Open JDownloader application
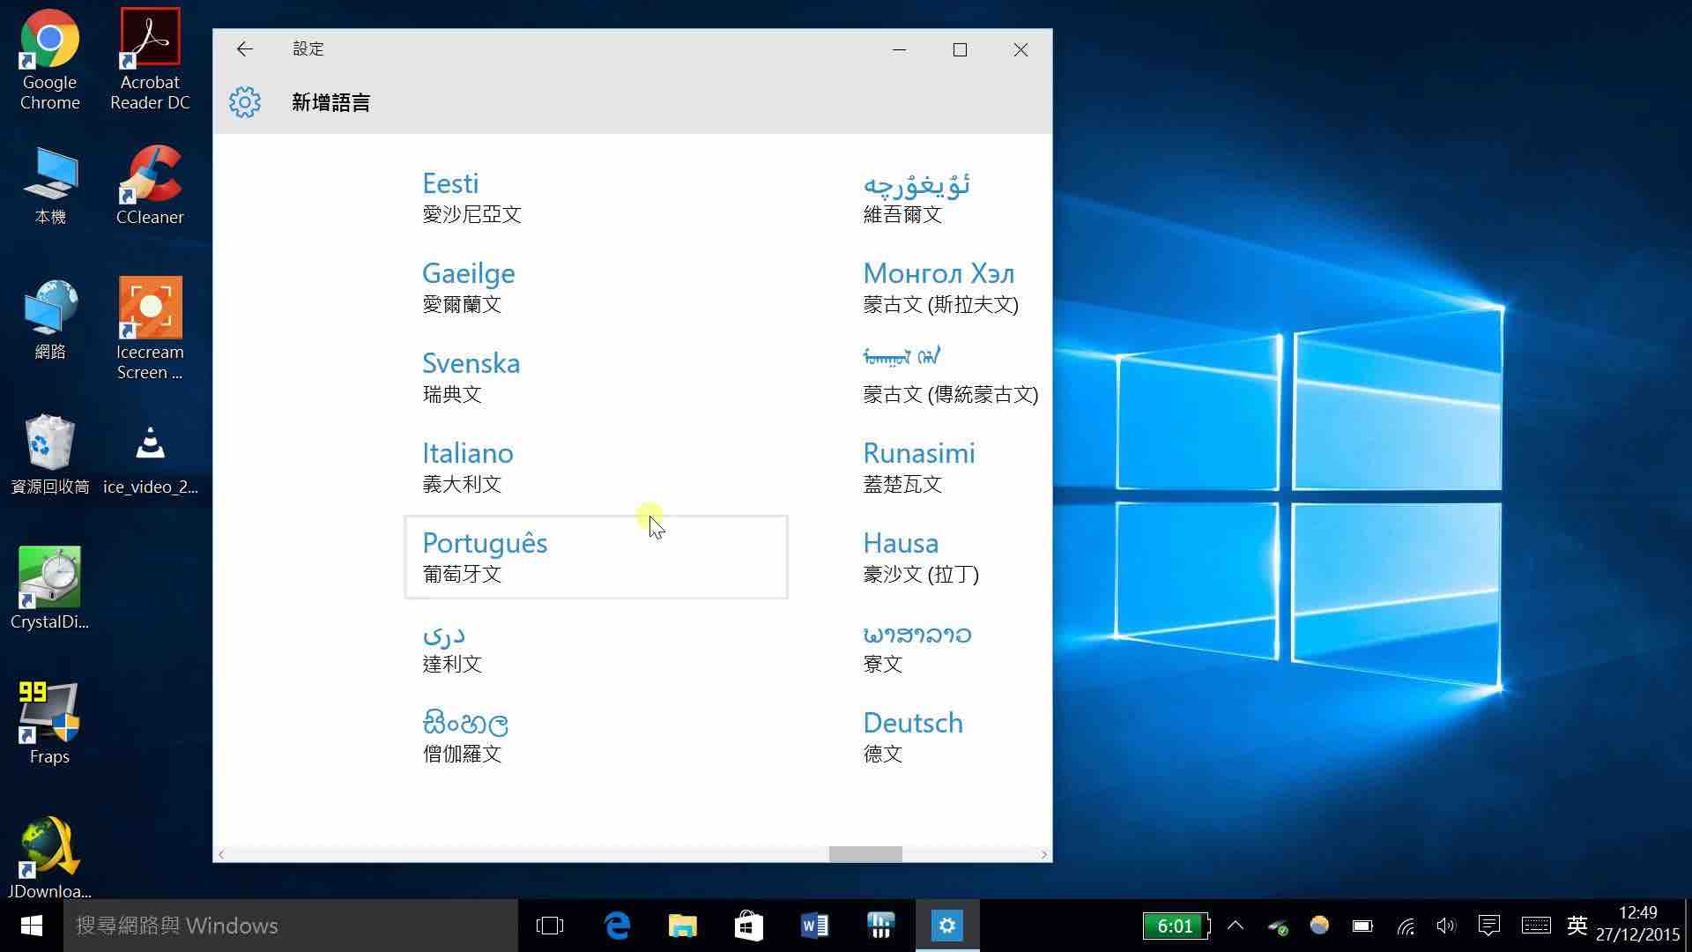Screen dimensions: 1692x952 [48, 849]
